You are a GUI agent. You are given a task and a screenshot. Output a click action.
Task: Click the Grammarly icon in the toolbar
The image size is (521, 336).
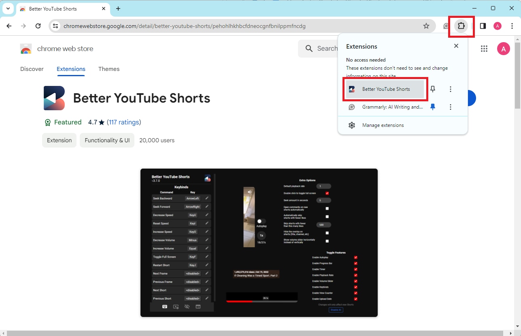[x=446, y=26]
